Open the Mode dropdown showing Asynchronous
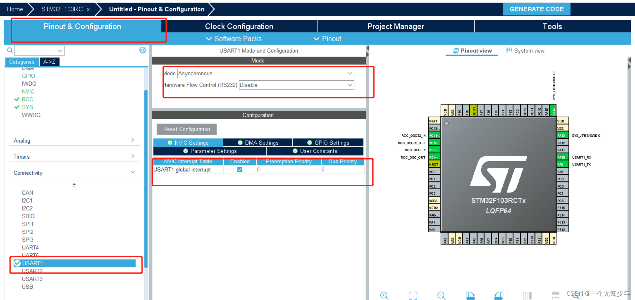 click(x=266, y=73)
